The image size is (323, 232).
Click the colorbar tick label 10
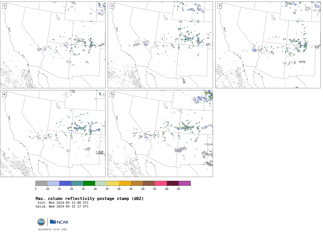47,189
